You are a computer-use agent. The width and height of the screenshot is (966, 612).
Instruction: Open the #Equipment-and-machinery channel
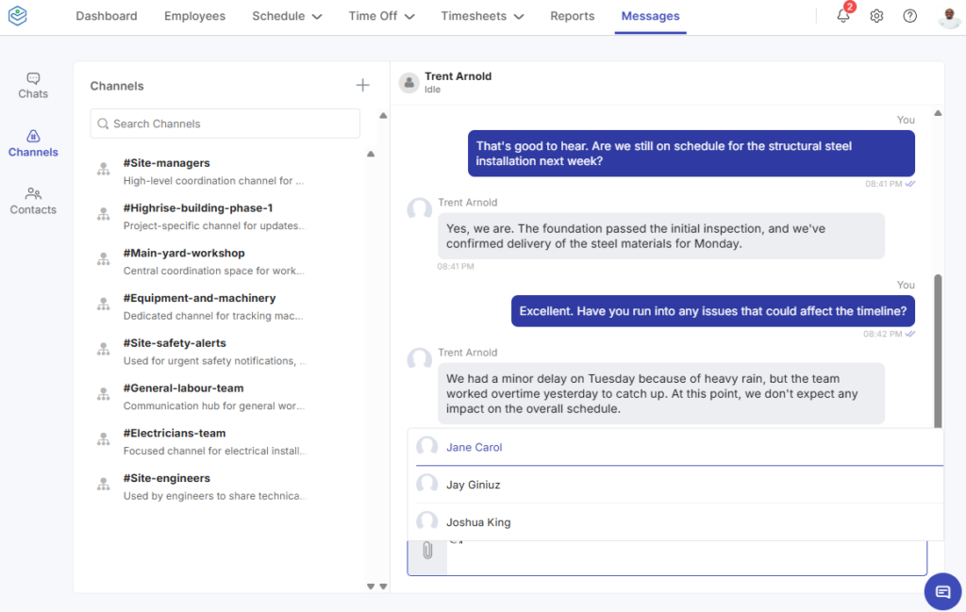click(226, 306)
